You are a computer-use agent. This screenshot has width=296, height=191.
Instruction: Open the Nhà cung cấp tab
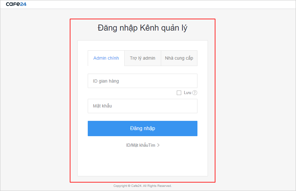point(179,58)
